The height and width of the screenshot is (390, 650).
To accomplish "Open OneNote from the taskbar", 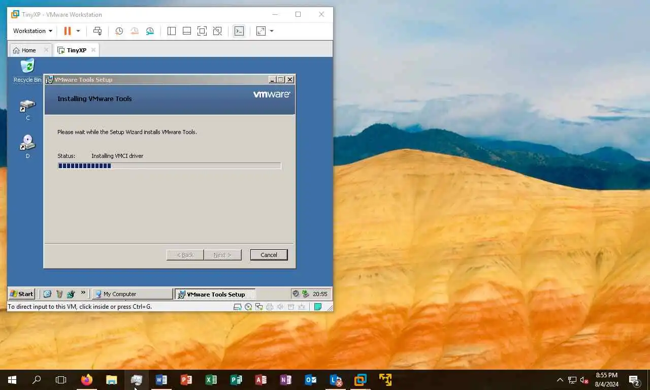I will point(285,380).
